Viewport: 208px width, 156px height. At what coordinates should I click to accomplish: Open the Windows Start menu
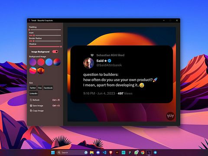point(53,153)
